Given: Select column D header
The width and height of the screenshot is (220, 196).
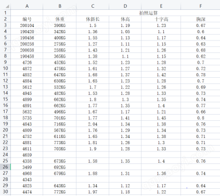Looking at the screenshot, I should (125, 6).
